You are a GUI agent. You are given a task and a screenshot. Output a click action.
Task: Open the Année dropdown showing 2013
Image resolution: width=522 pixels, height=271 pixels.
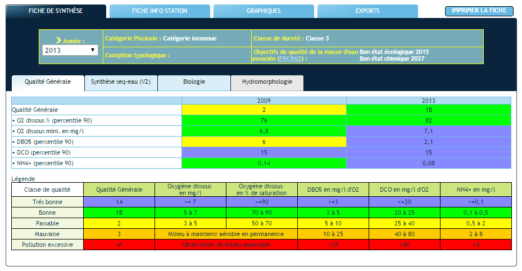click(x=70, y=50)
